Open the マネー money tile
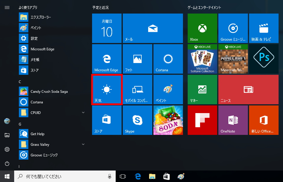 tap(202, 90)
